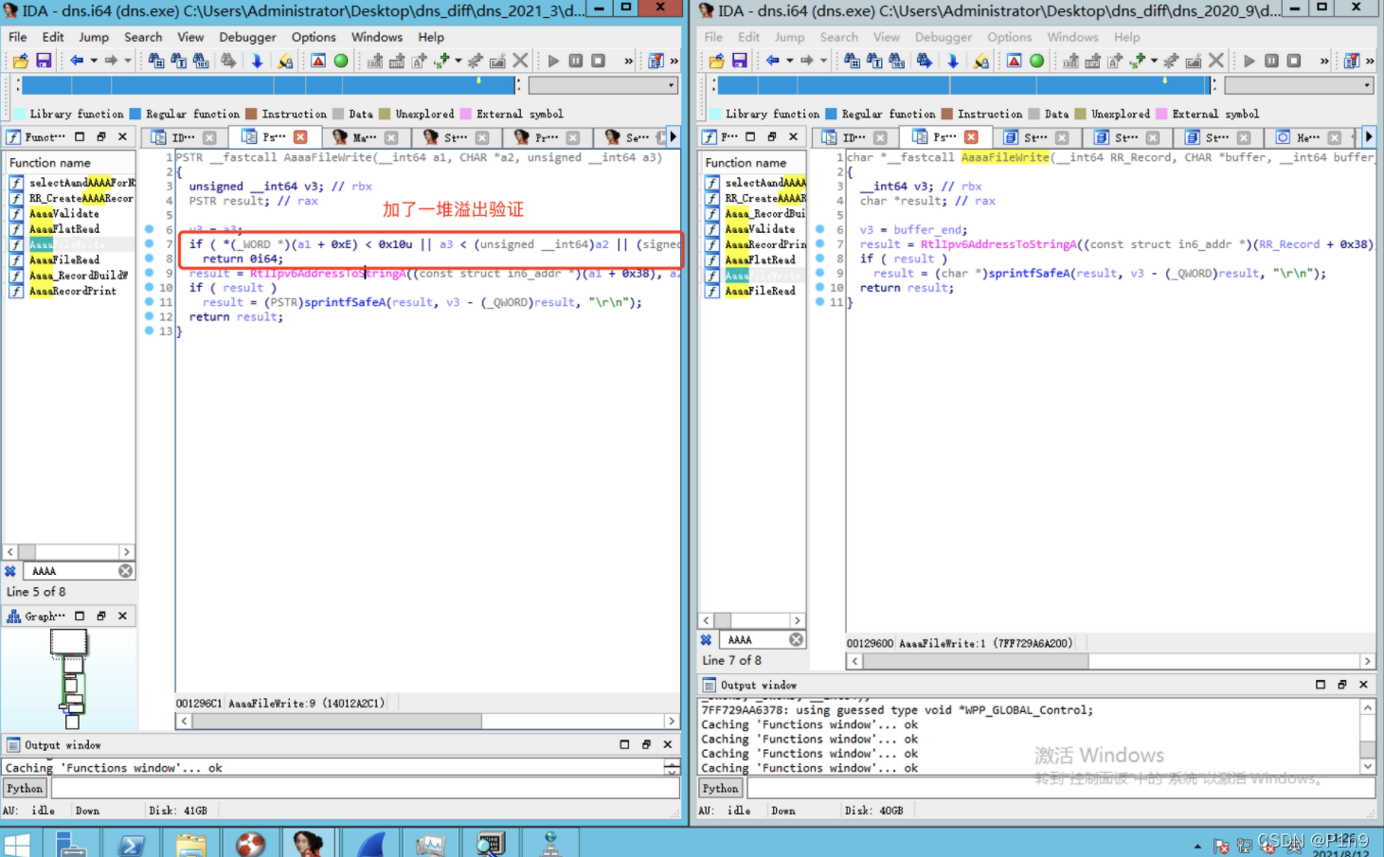1384x857 pixels.
Task: Click Open file icon in right IDA toolbar
Action: pos(716,61)
